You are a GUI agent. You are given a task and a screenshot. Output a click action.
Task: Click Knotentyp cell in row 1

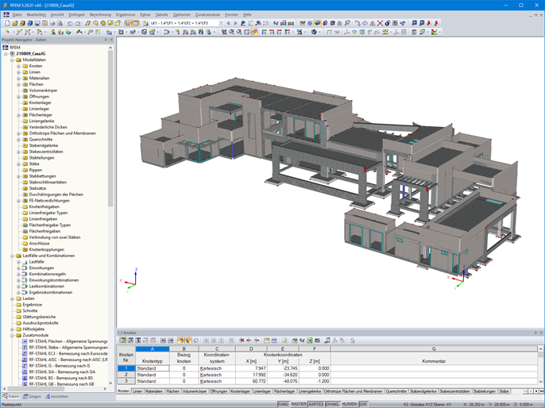pos(153,368)
